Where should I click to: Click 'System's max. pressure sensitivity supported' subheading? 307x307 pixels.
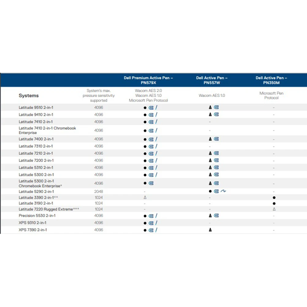click(x=98, y=96)
